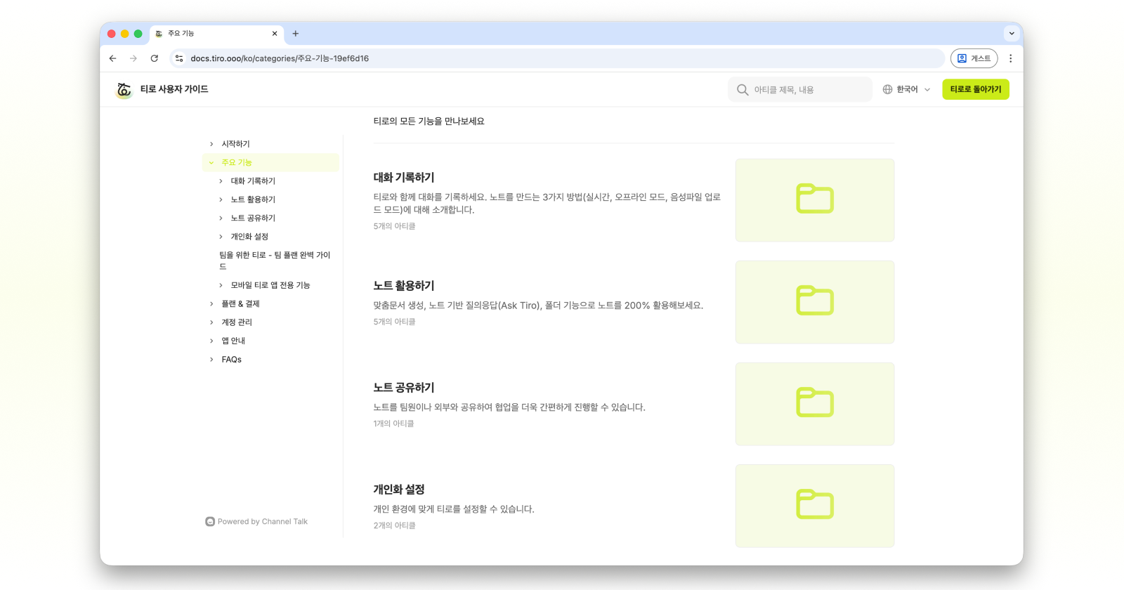Open 모바일 티로 앱 전용 기능 in sidebar
This screenshot has height=590, width=1124.
pos(270,285)
